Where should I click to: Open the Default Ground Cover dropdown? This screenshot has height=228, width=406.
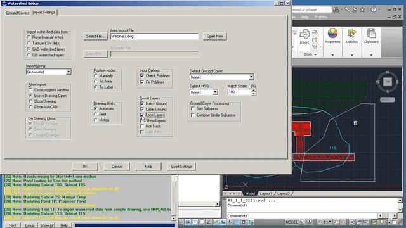251,77
